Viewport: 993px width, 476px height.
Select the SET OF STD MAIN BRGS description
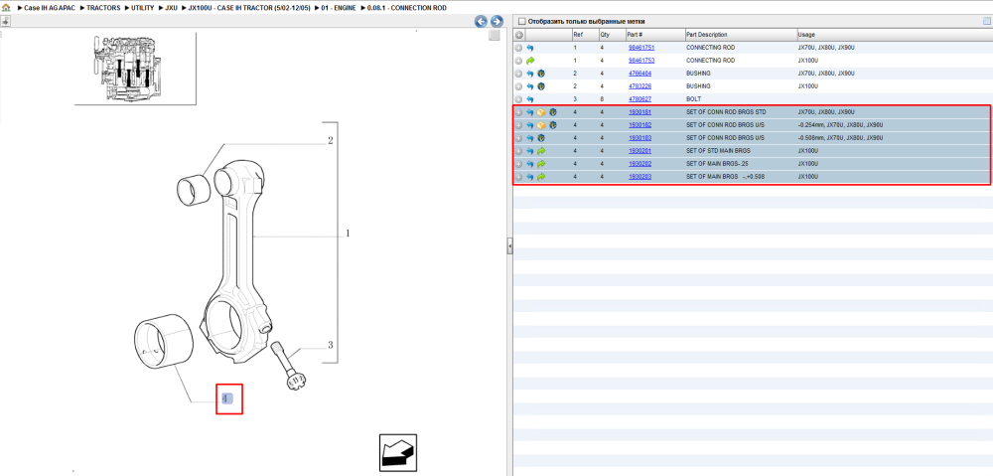click(x=718, y=151)
